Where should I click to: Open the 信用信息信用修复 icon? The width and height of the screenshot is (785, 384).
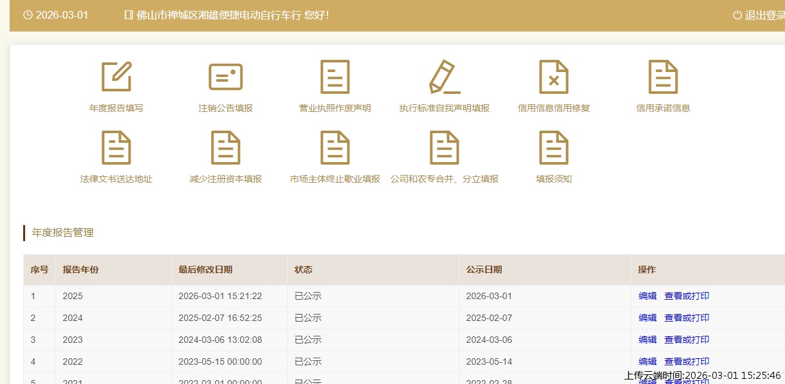tap(554, 77)
